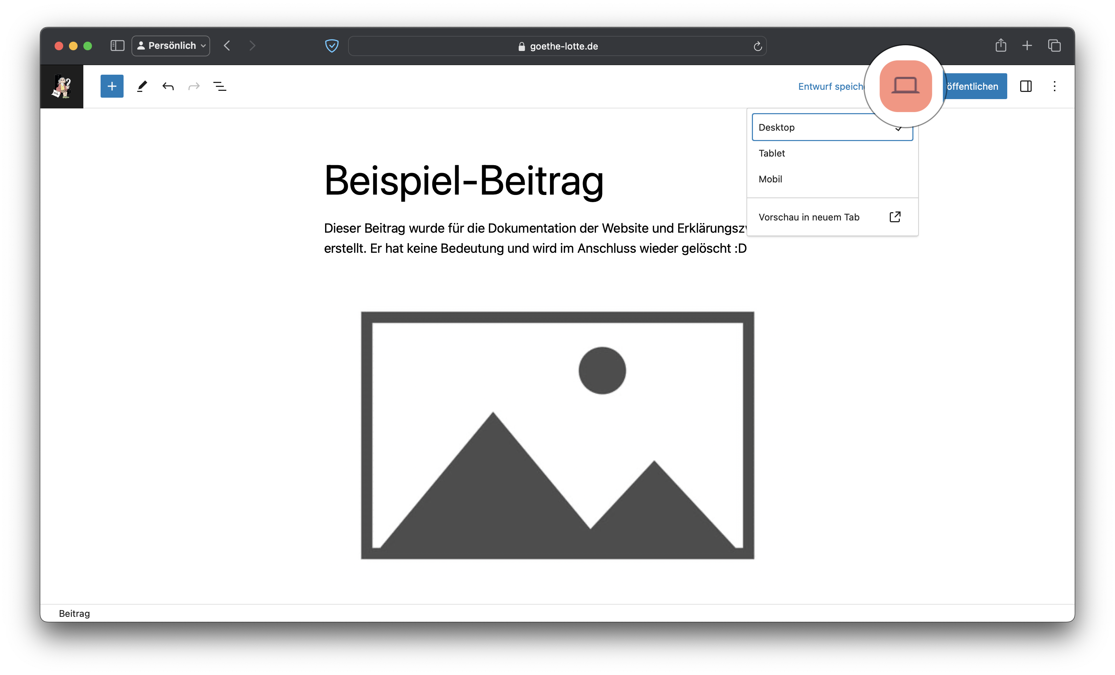
Task: Open the document overview list icon
Action: click(x=220, y=86)
